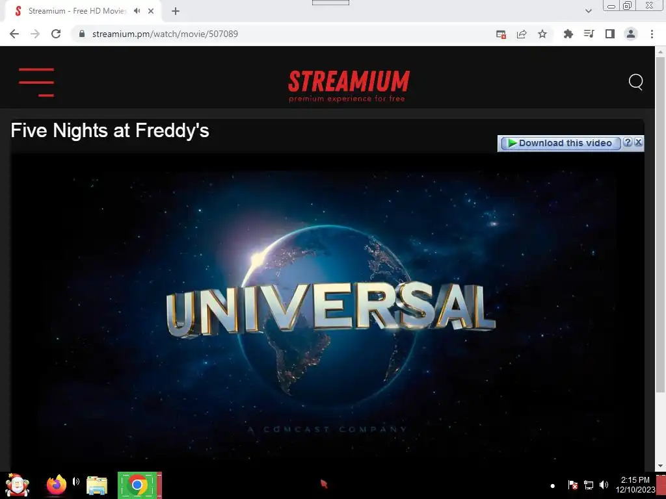
Task: View site information lock icon
Action: coord(82,34)
